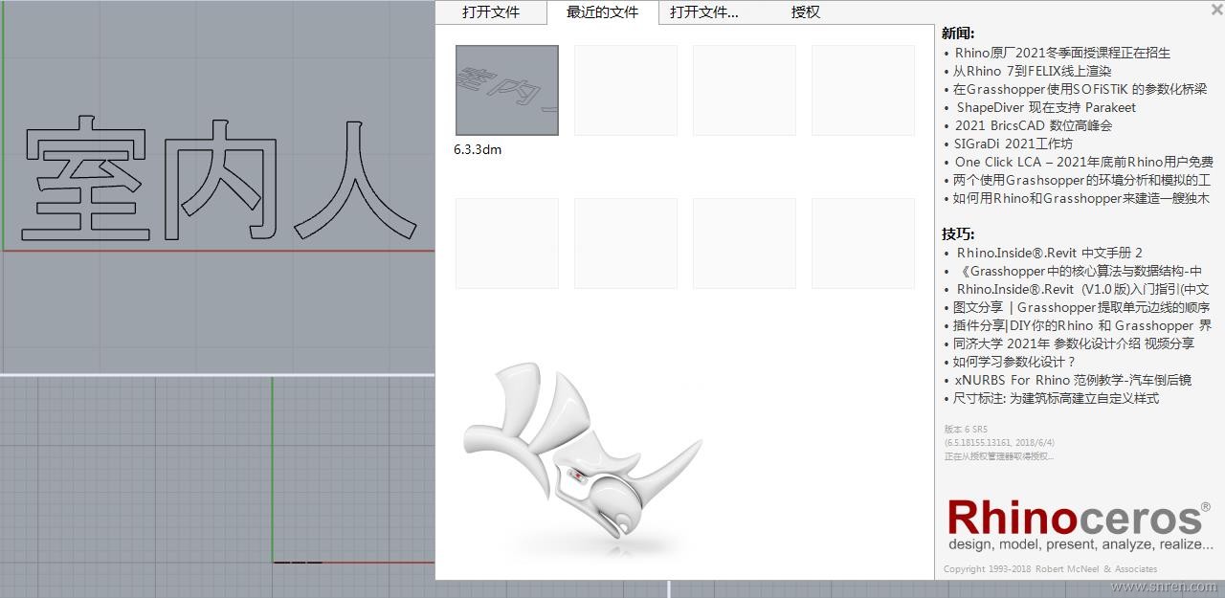Click the 6.3.3dm file name label
Viewport: 1225px width, 598px height.
(478, 149)
